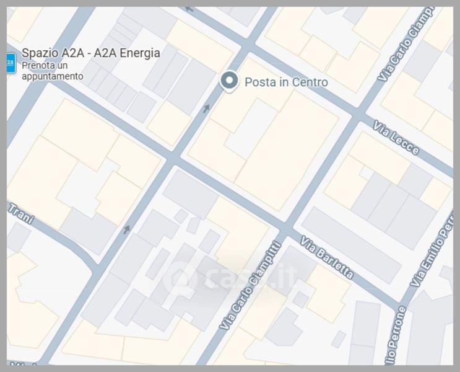Click intersection of Via Barletta and Via Carlo Ciampitti
460x372 pixels.
click(x=285, y=228)
